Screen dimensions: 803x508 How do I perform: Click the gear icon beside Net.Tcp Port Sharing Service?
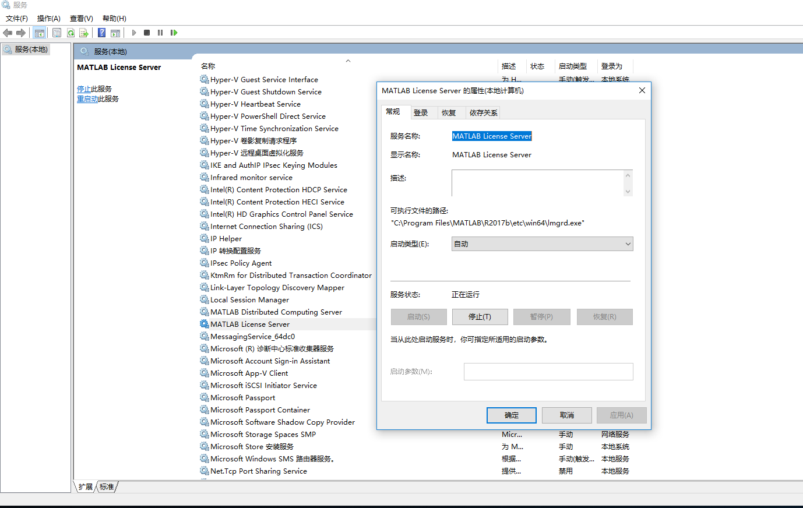point(205,471)
